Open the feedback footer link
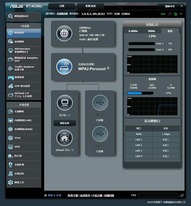The width and height of the screenshot is (191, 206). [109, 196]
